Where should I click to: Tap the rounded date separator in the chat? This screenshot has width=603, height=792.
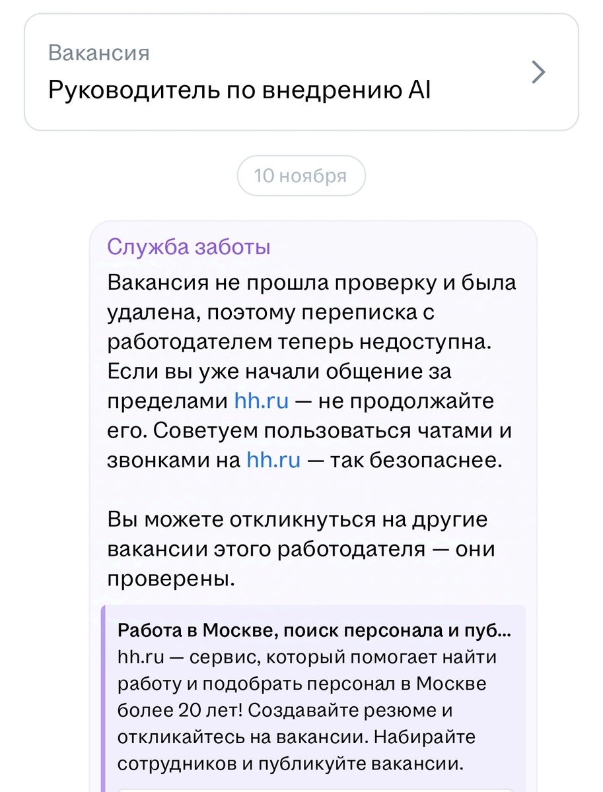[301, 176]
